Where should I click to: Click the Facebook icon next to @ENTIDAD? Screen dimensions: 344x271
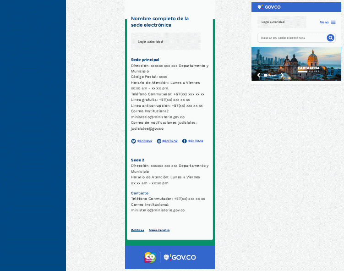(x=185, y=141)
